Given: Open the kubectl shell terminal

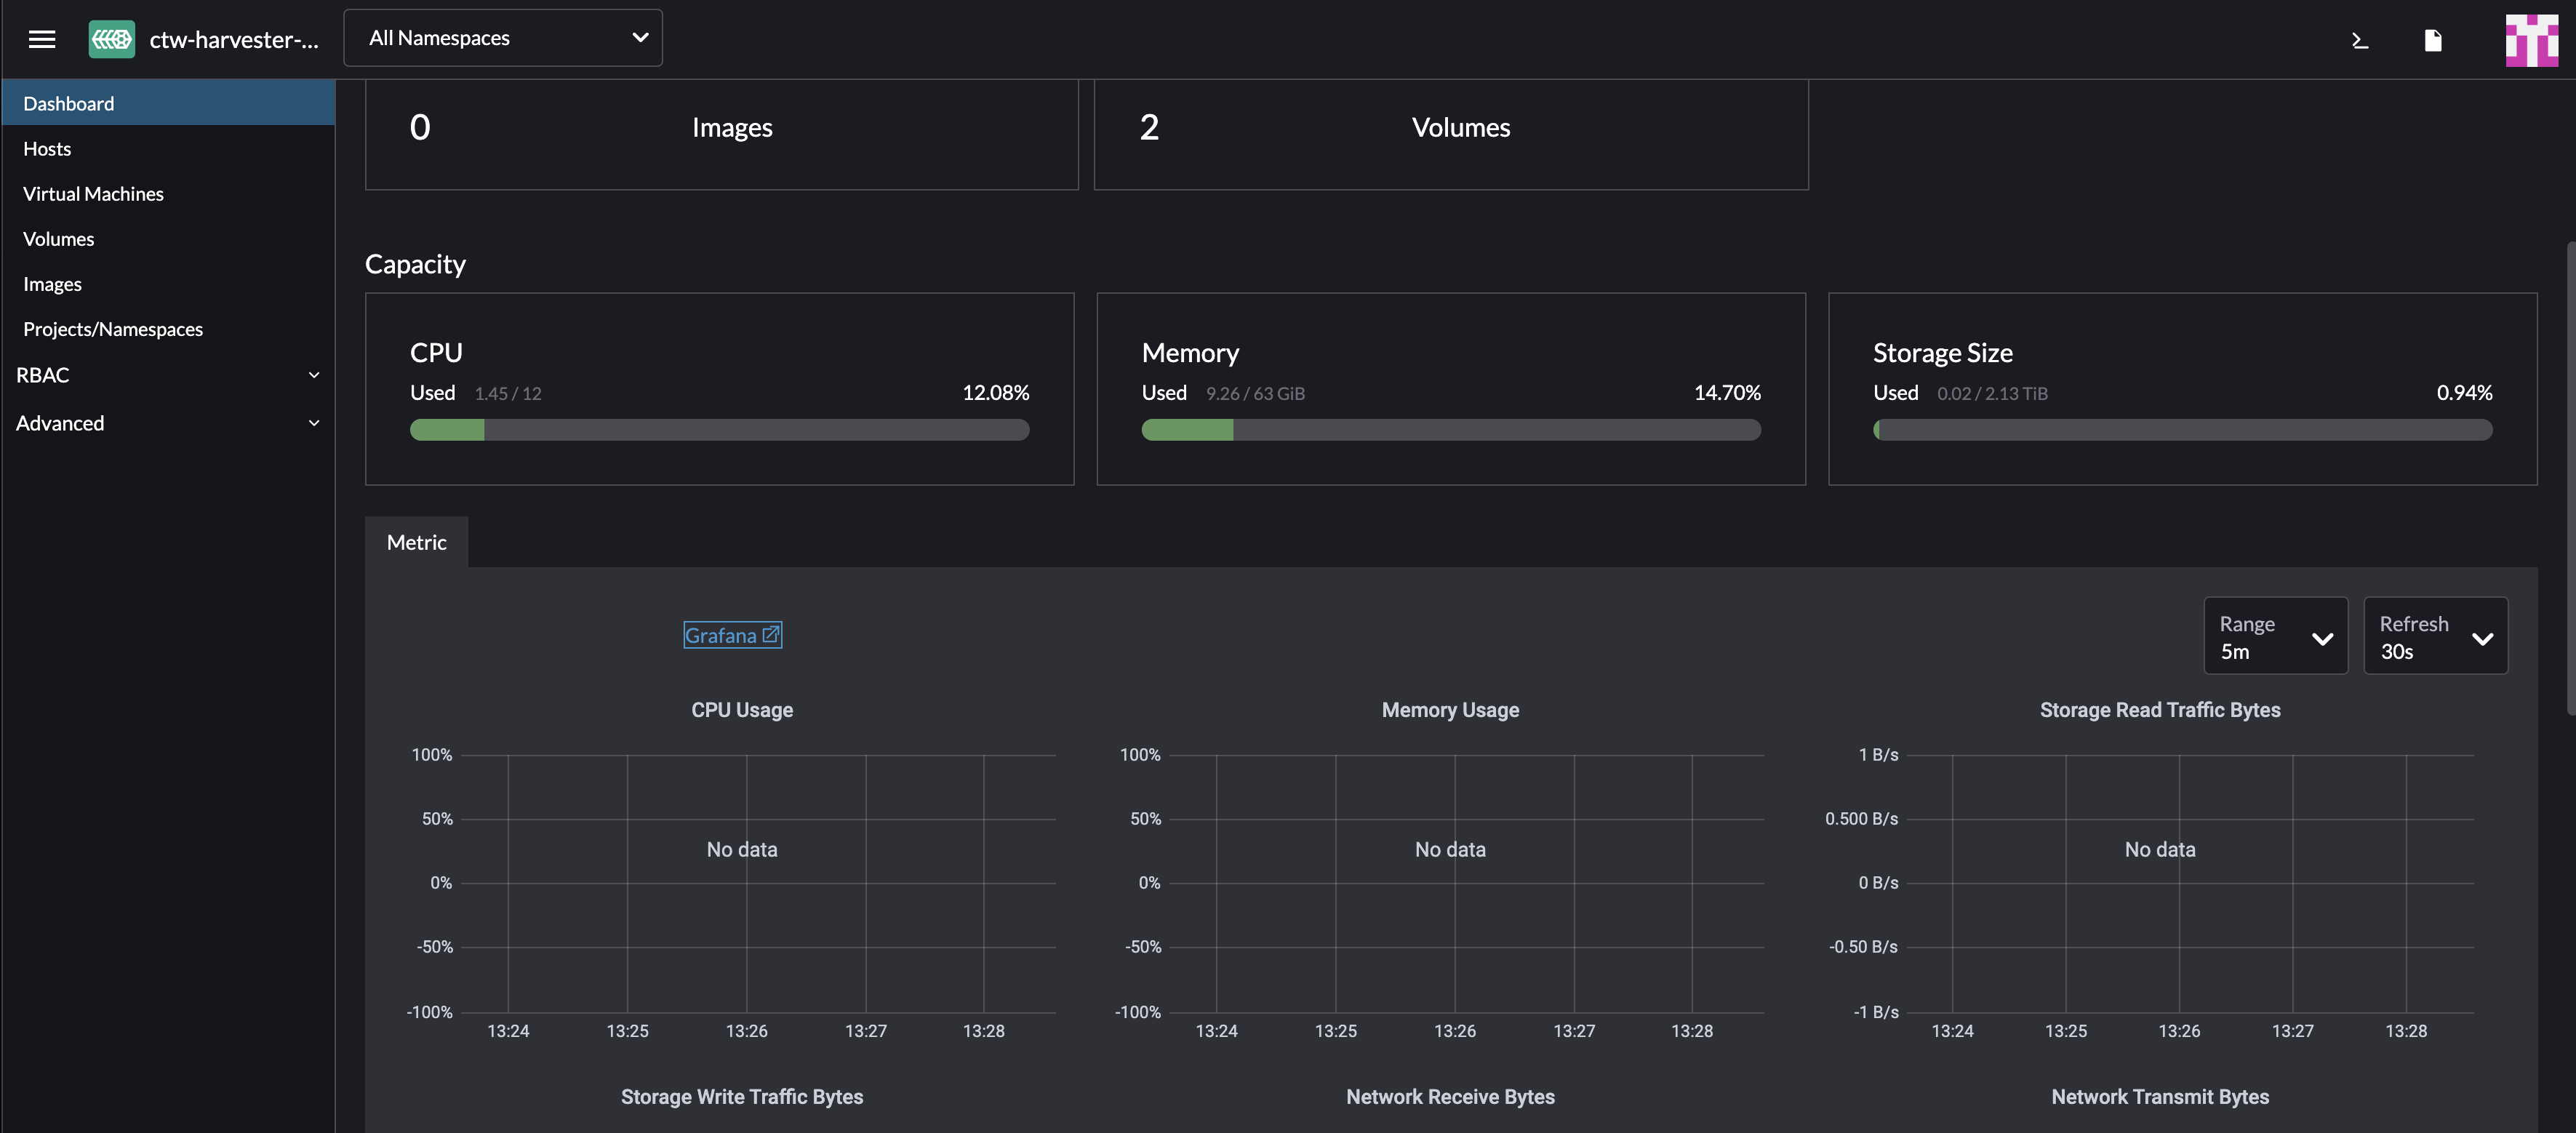Looking at the screenshot, I should (2359, 40).
